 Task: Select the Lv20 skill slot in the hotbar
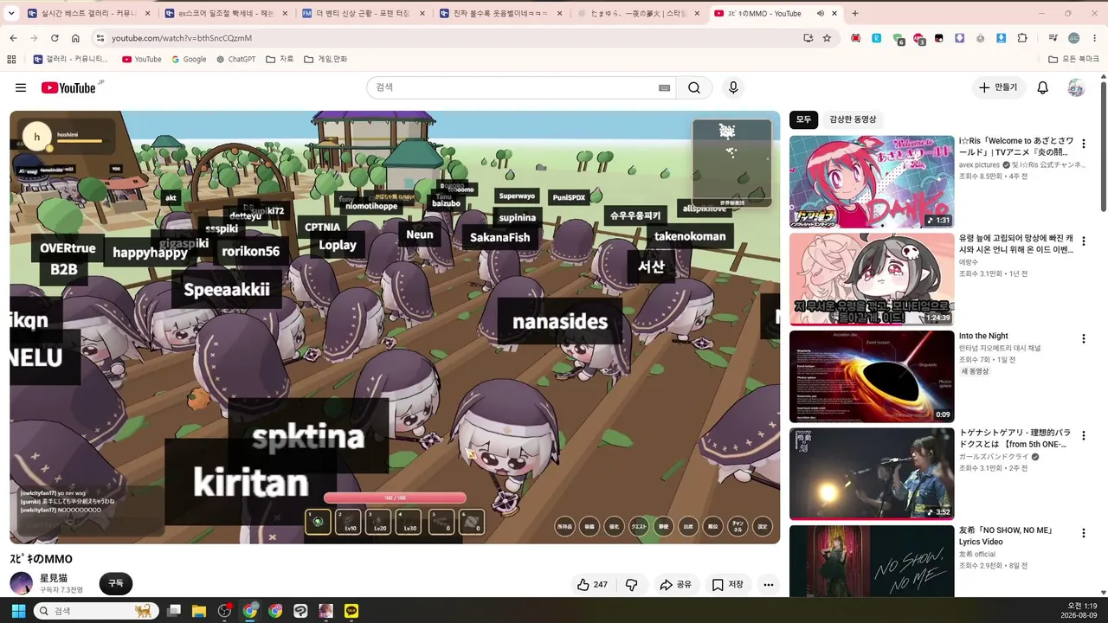(x=378, y=522)
